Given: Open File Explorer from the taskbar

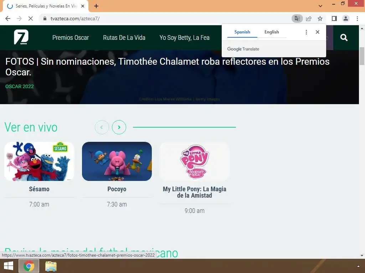Looking at the screenshot, I should (x=51, y=266).
